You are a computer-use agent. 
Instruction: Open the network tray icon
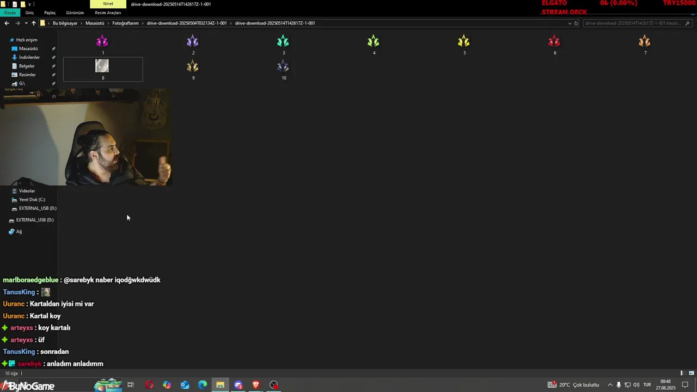pos(627,385)
